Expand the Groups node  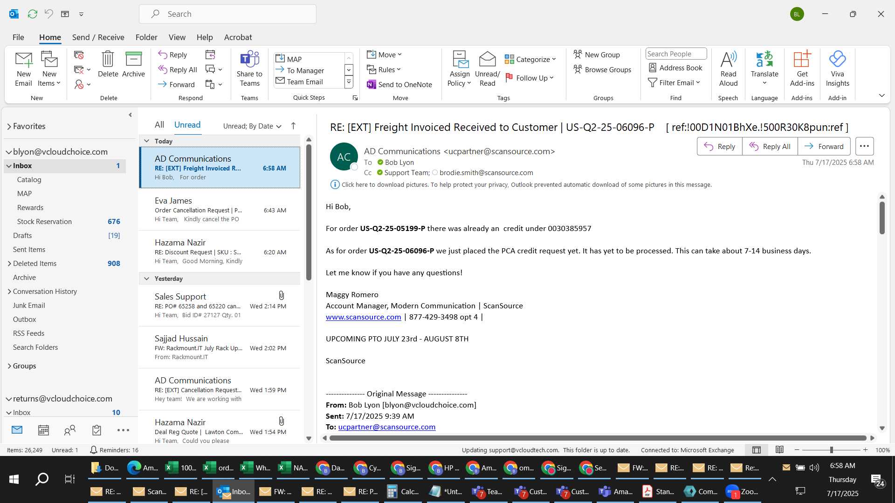[9, 366]
